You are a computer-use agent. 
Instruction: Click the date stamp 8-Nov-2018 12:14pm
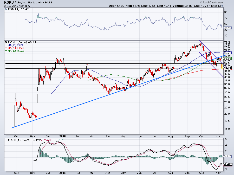(x=17, y=6)
